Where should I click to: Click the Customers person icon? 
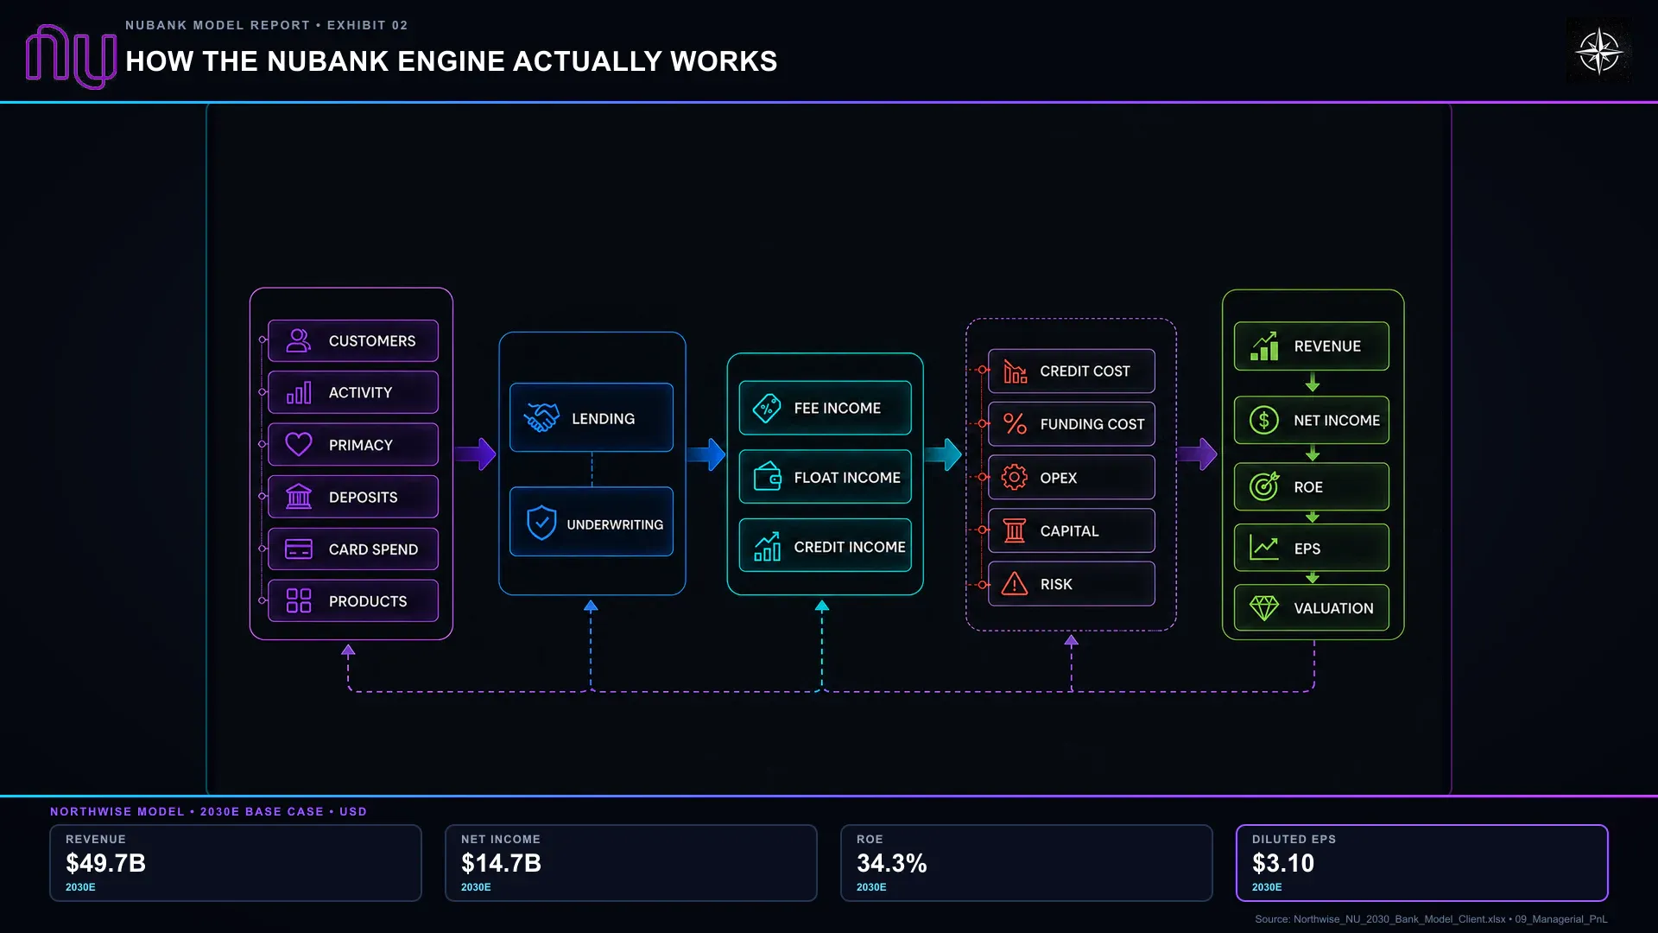299,340
